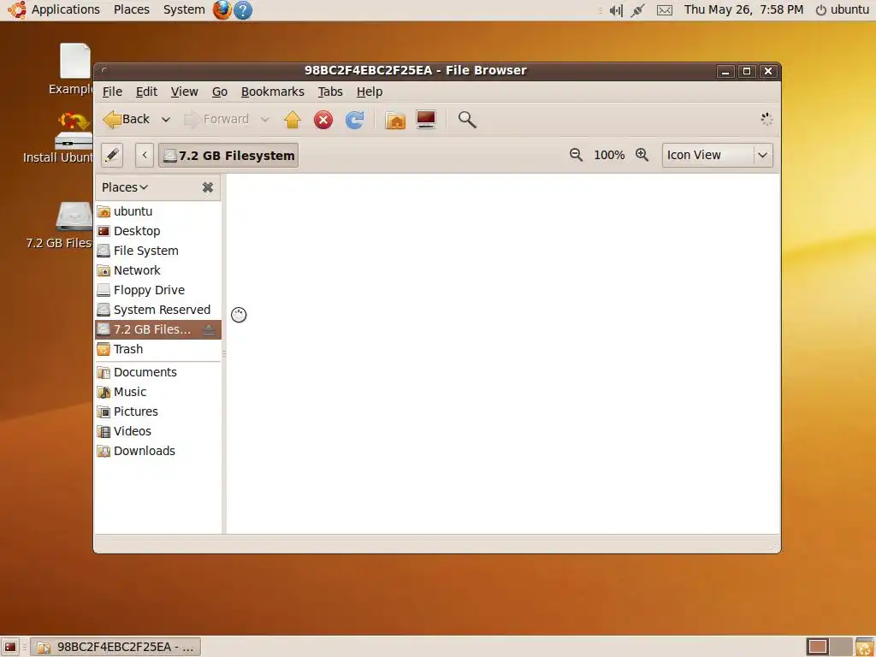Open the Places panel menu

pos(131,9)
